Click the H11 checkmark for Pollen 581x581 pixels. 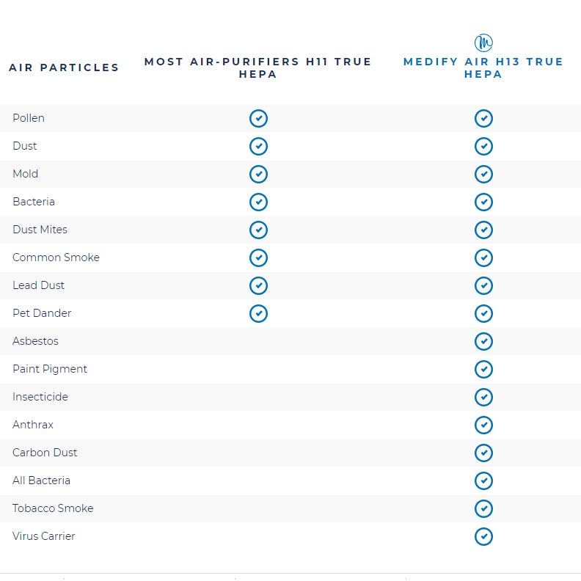[258, 119]
